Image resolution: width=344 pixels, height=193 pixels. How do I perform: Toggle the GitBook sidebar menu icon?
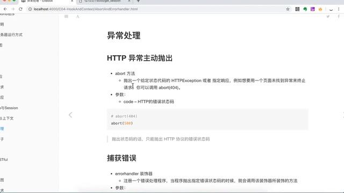(66, 17)
